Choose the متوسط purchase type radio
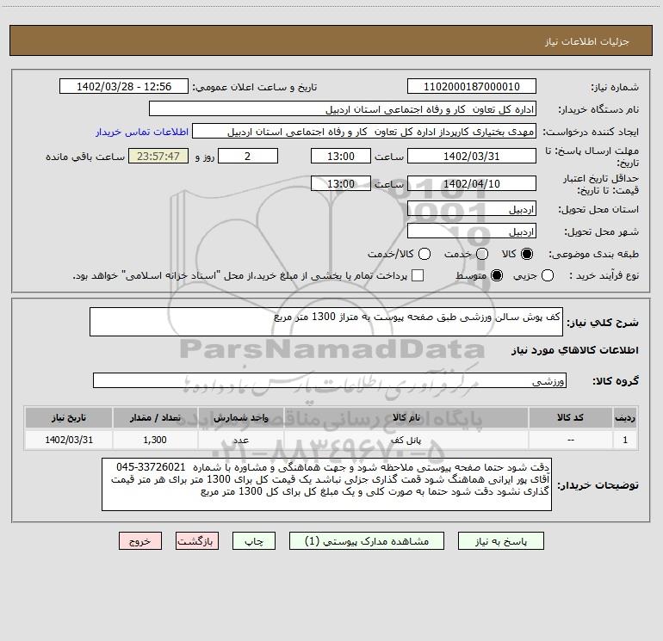This screenshot has height=641, width=663. [x=497, y=275]
